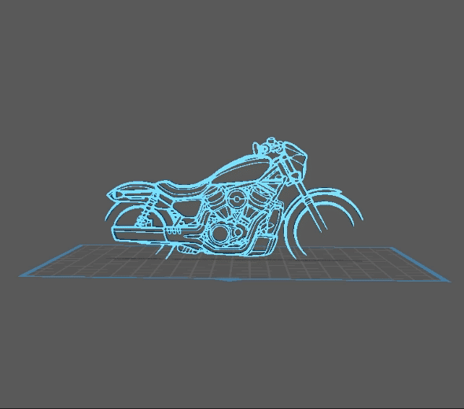Select the blue motorcycle 3D model

click(234, 199)
